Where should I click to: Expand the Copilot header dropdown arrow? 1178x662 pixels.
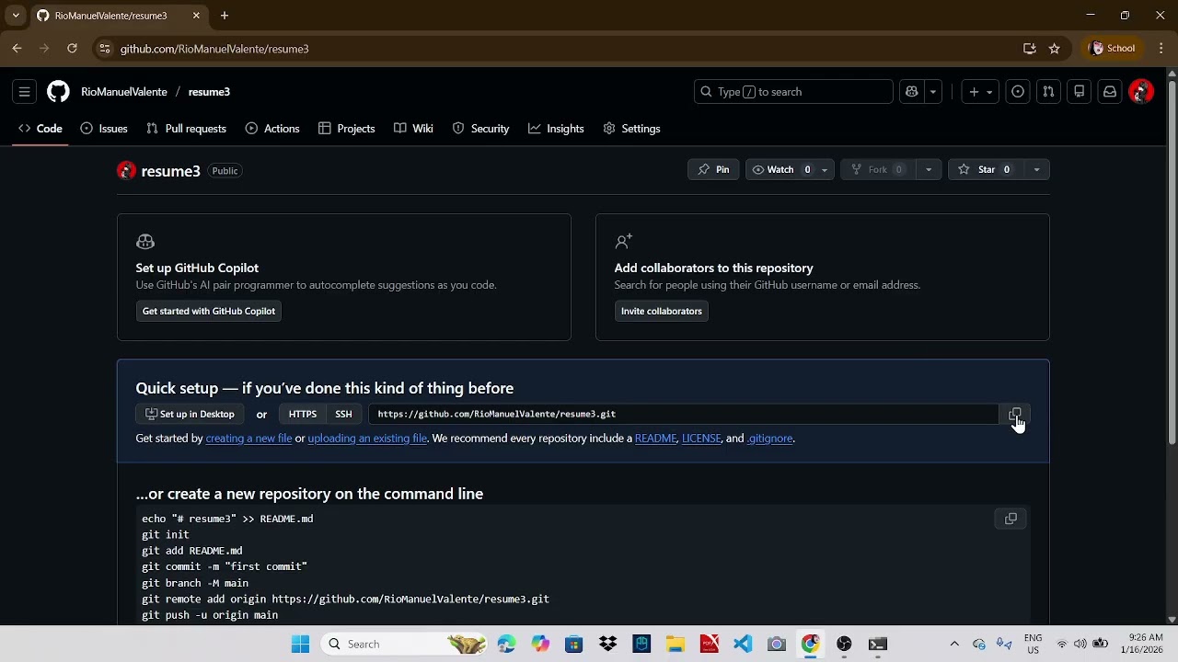[933, 92]
